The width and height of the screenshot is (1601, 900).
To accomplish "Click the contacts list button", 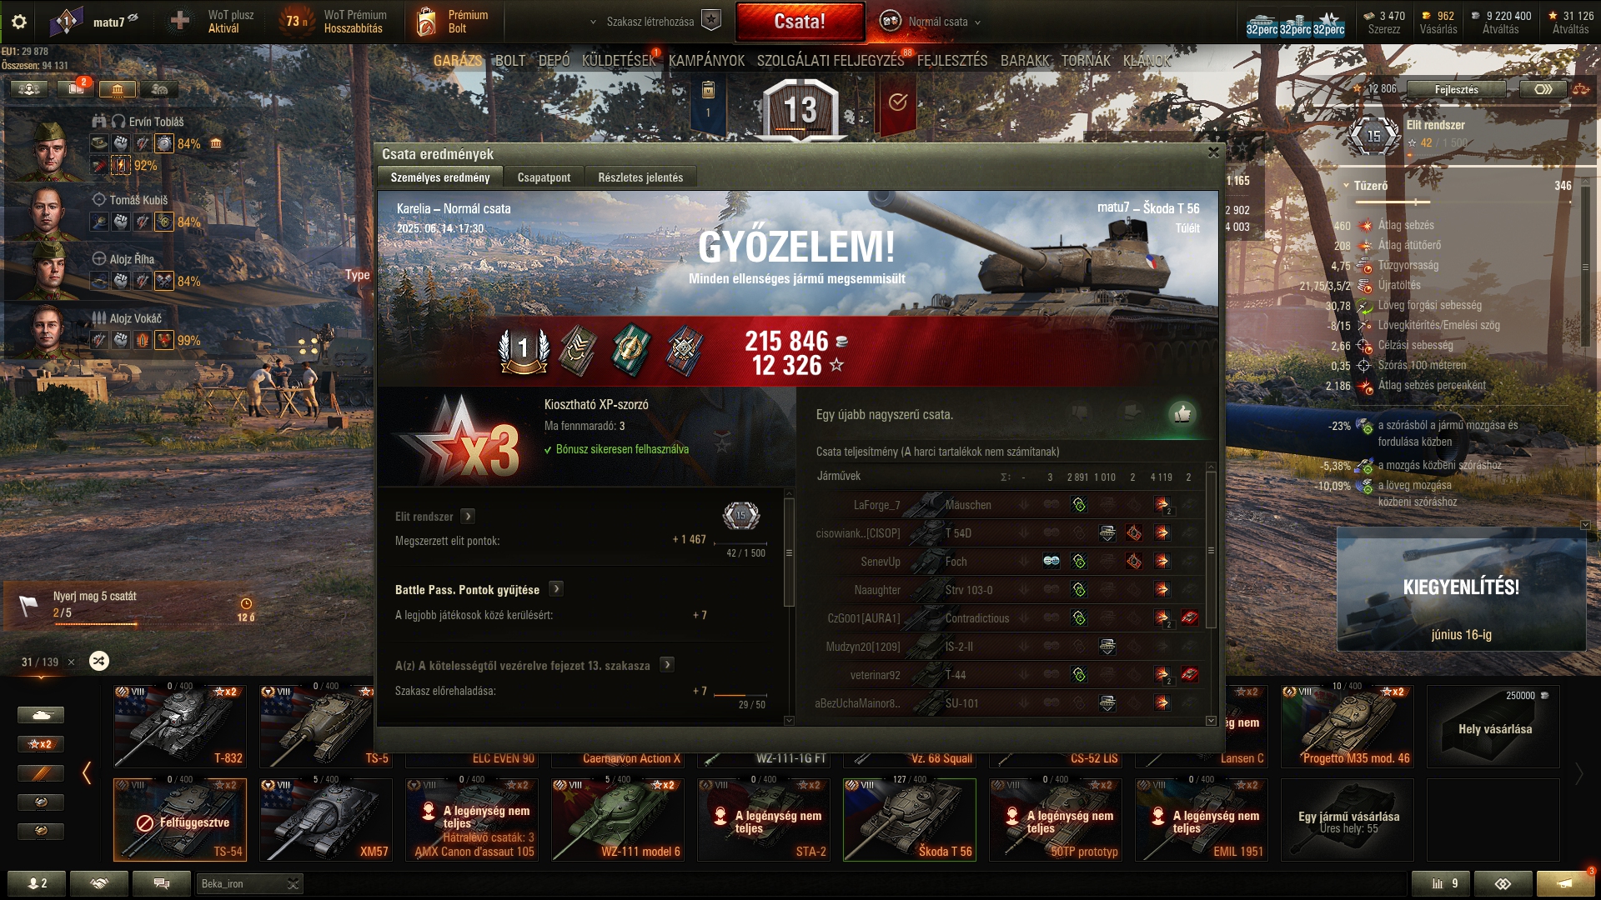I will (37, 883).
